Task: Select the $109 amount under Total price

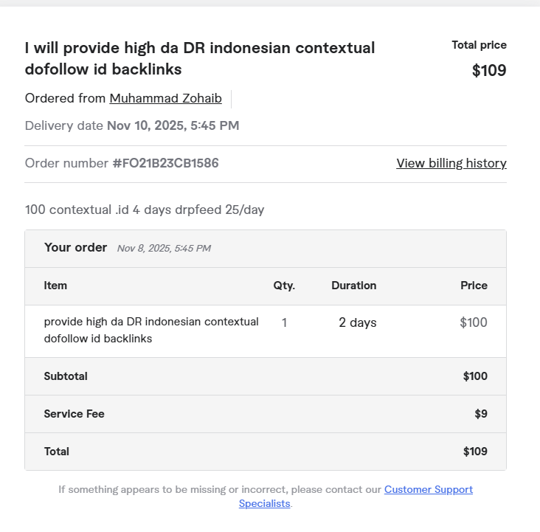Action: 489,71
